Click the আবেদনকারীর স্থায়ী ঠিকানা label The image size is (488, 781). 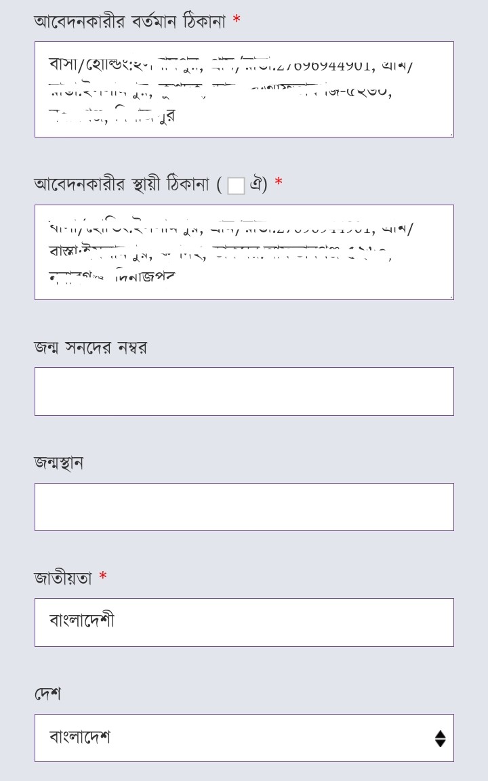click(x=121, y=184)
